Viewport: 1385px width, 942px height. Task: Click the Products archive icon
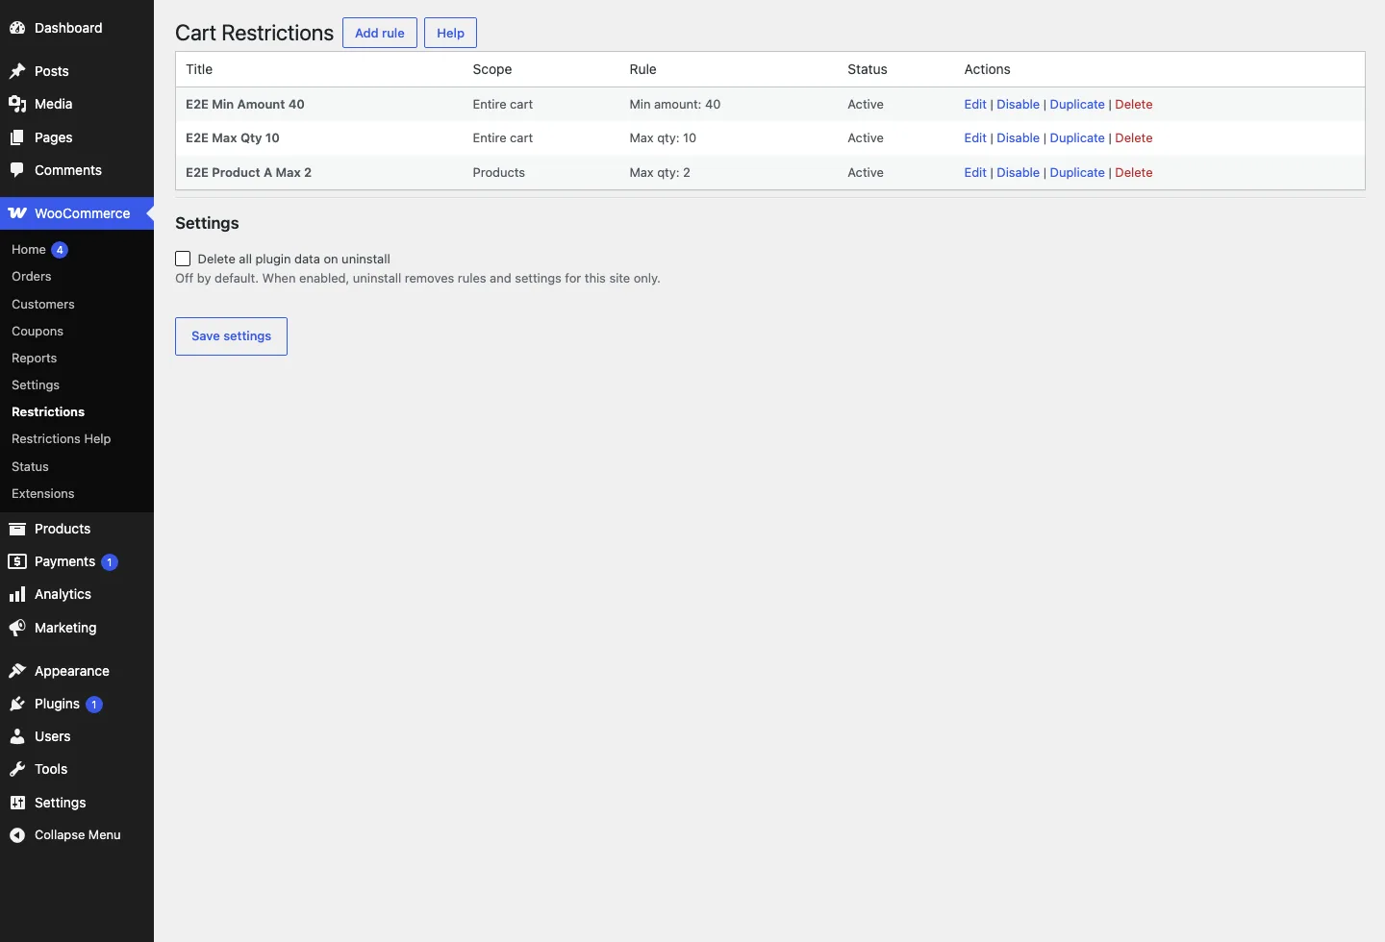click(17, 529)
